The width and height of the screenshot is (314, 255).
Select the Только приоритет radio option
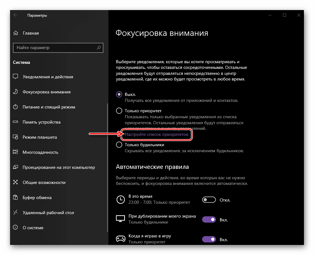(x=119, y=111)
